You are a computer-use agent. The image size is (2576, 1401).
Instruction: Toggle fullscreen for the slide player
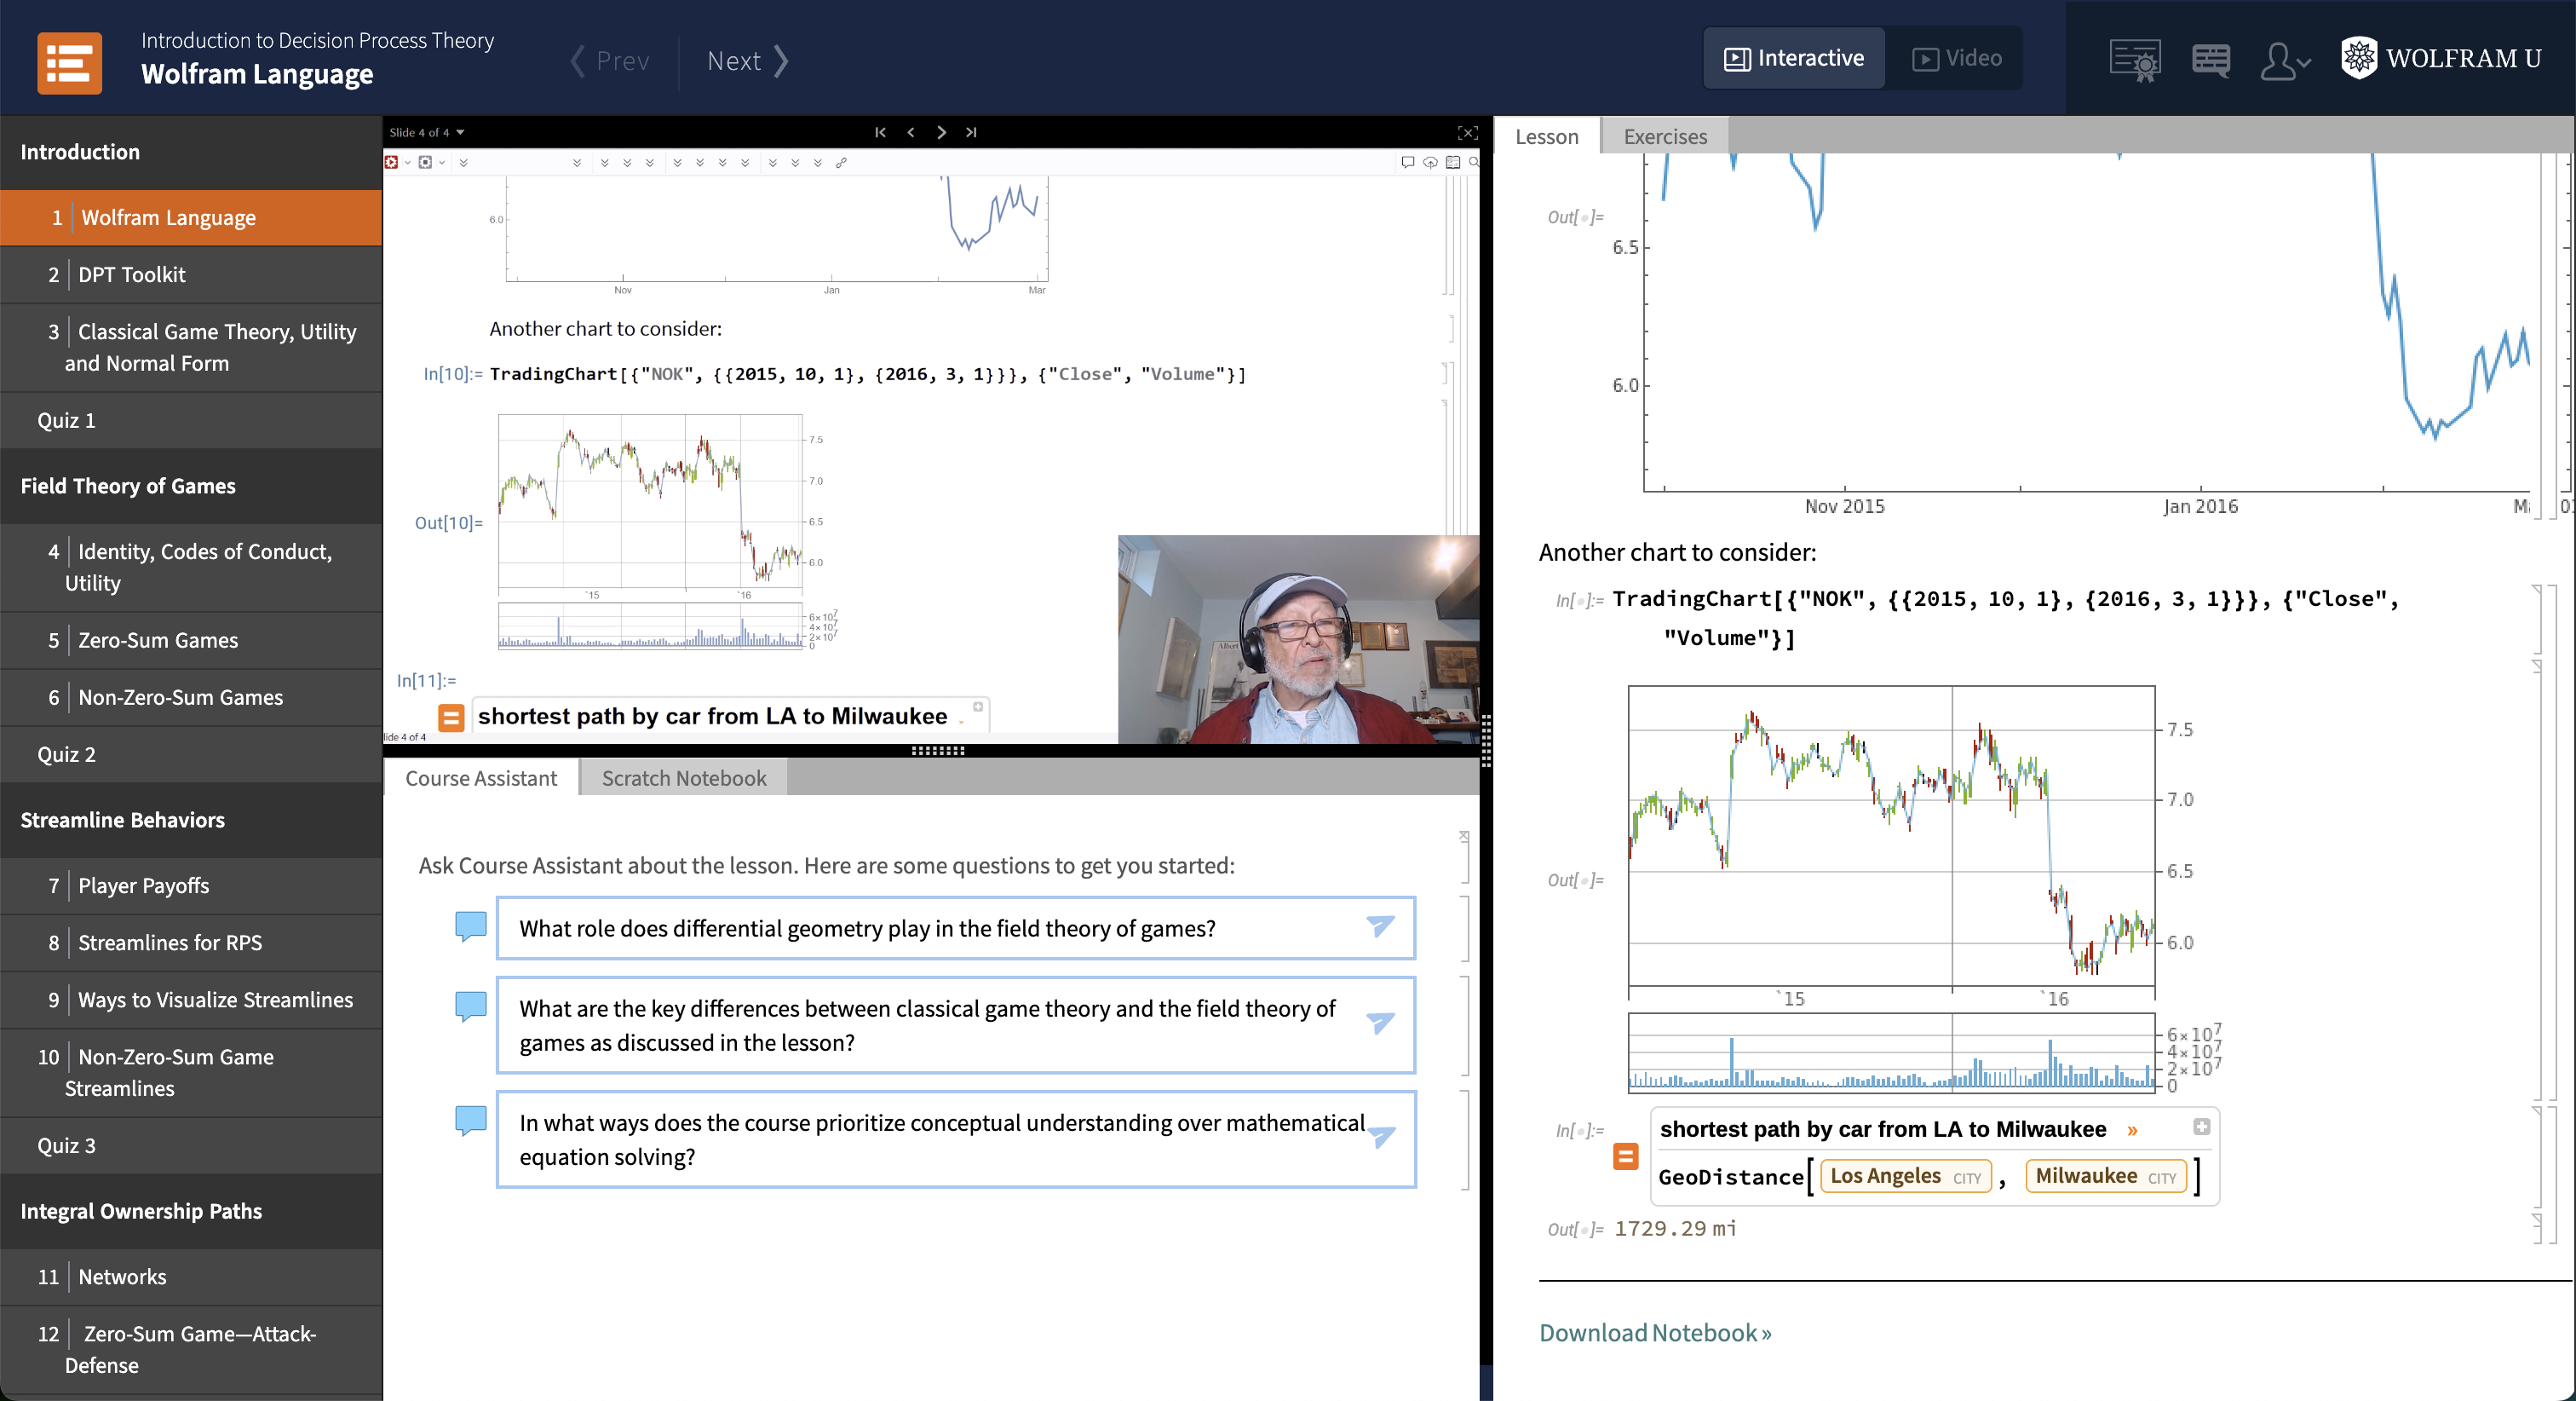1467,132
